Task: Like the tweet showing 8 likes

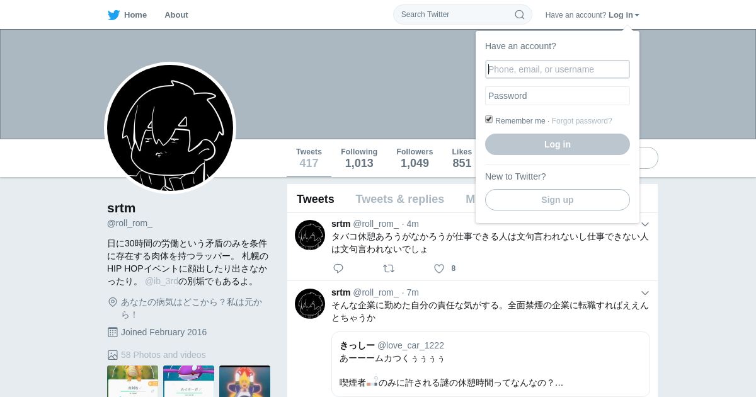Action: (x=439, y=268)
